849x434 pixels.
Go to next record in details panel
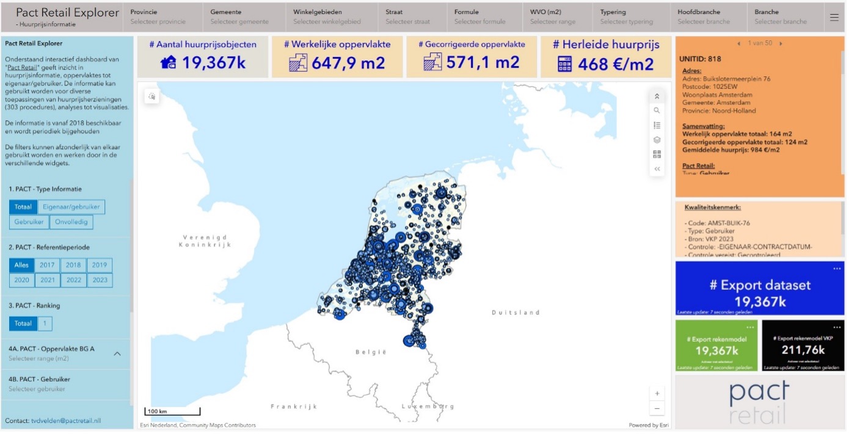[x=780, y=43]
